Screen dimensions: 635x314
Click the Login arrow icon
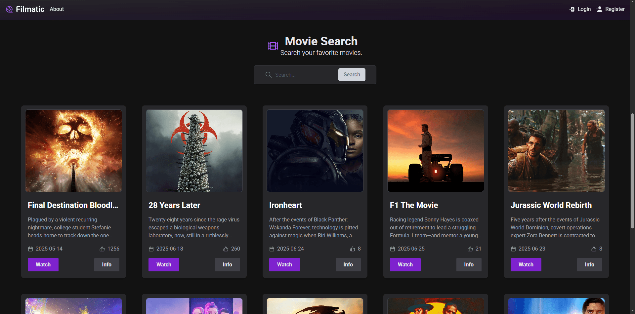[x=572, y=9]
